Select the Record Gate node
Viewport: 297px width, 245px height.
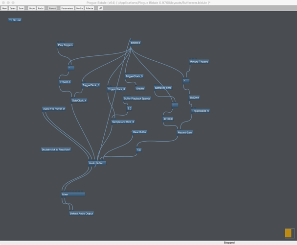(185, 132)
